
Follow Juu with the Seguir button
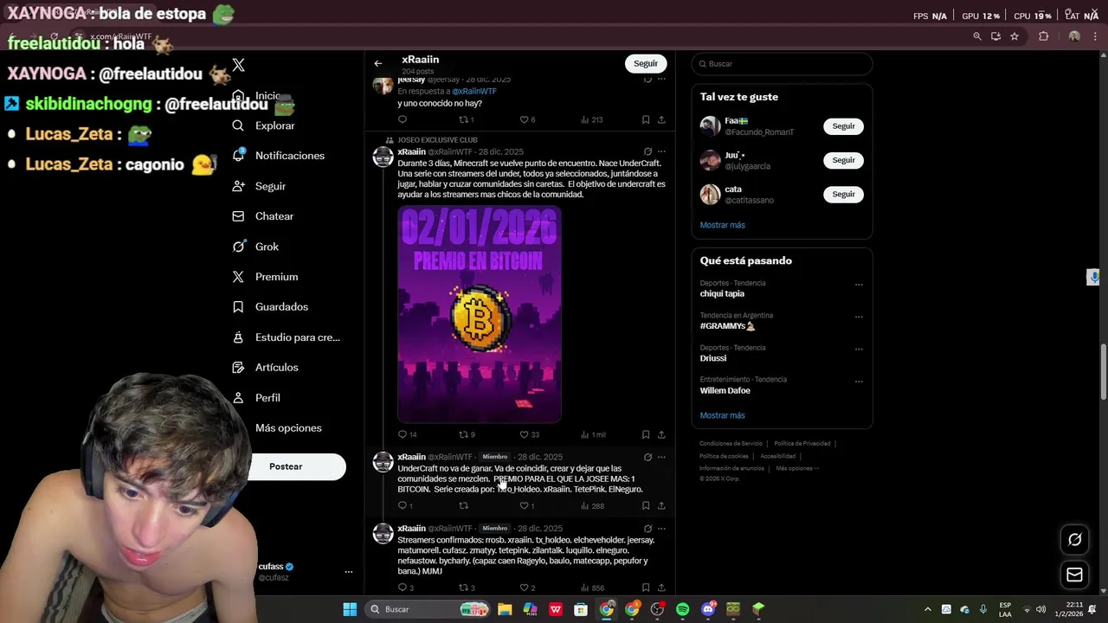(843, 160)
